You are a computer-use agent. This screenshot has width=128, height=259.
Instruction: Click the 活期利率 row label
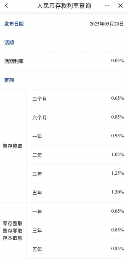point(14,62)
